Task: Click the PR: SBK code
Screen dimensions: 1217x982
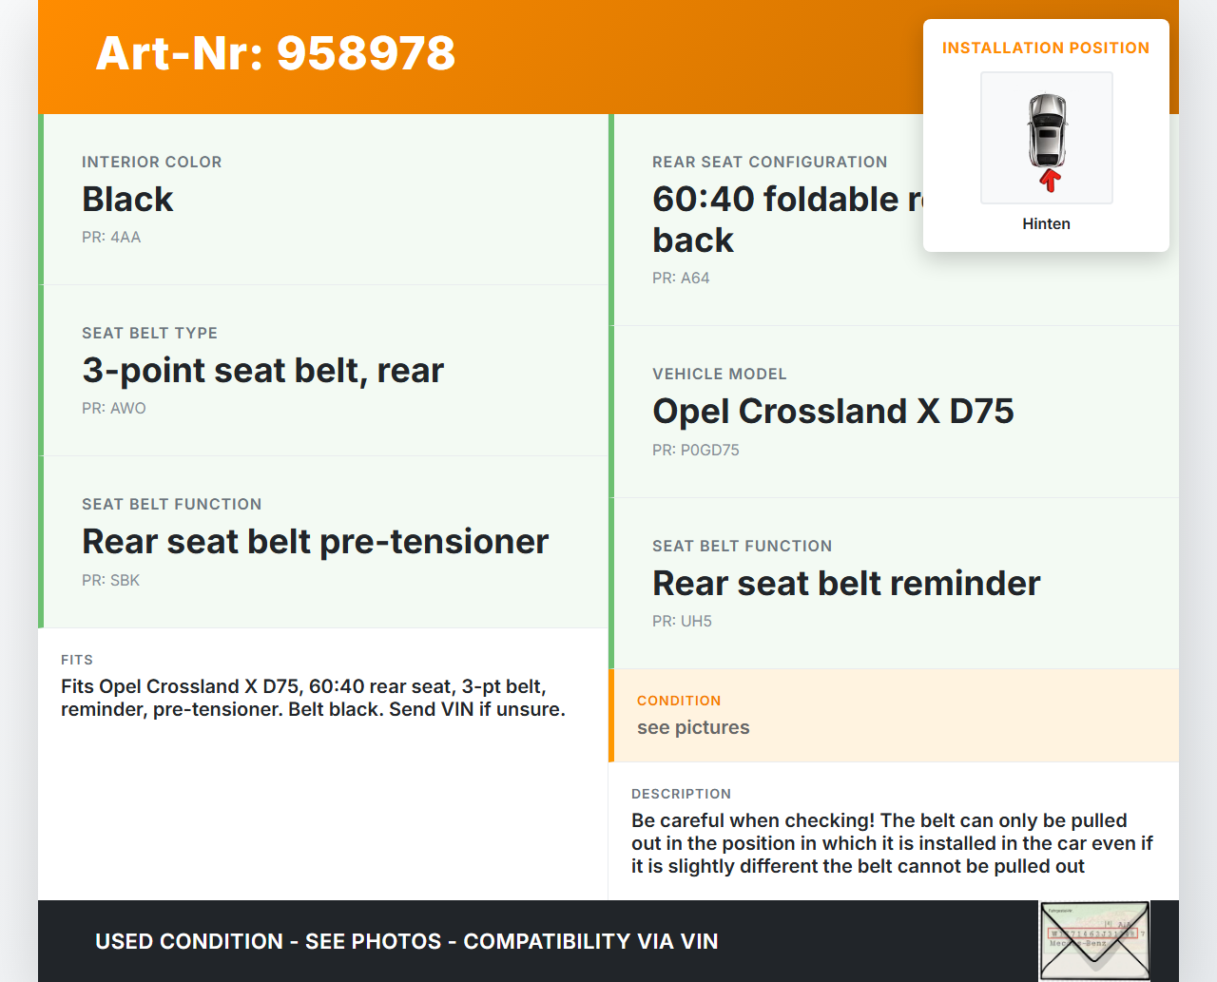Action: tap(110, 581)
